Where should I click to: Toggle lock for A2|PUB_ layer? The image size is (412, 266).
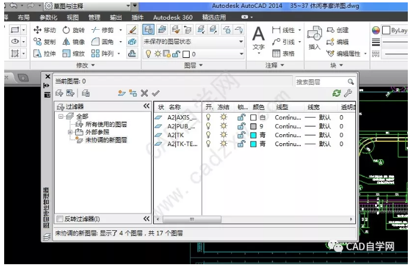tap(241, 126)
